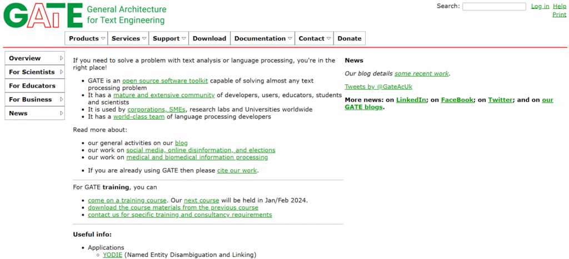Click the next course link
This screenshot has width=569, height=259.
201,200
